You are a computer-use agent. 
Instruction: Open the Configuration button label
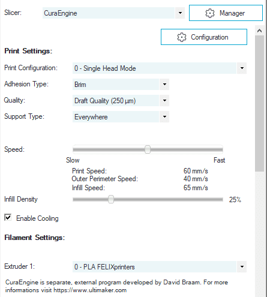tap(209, 37)
